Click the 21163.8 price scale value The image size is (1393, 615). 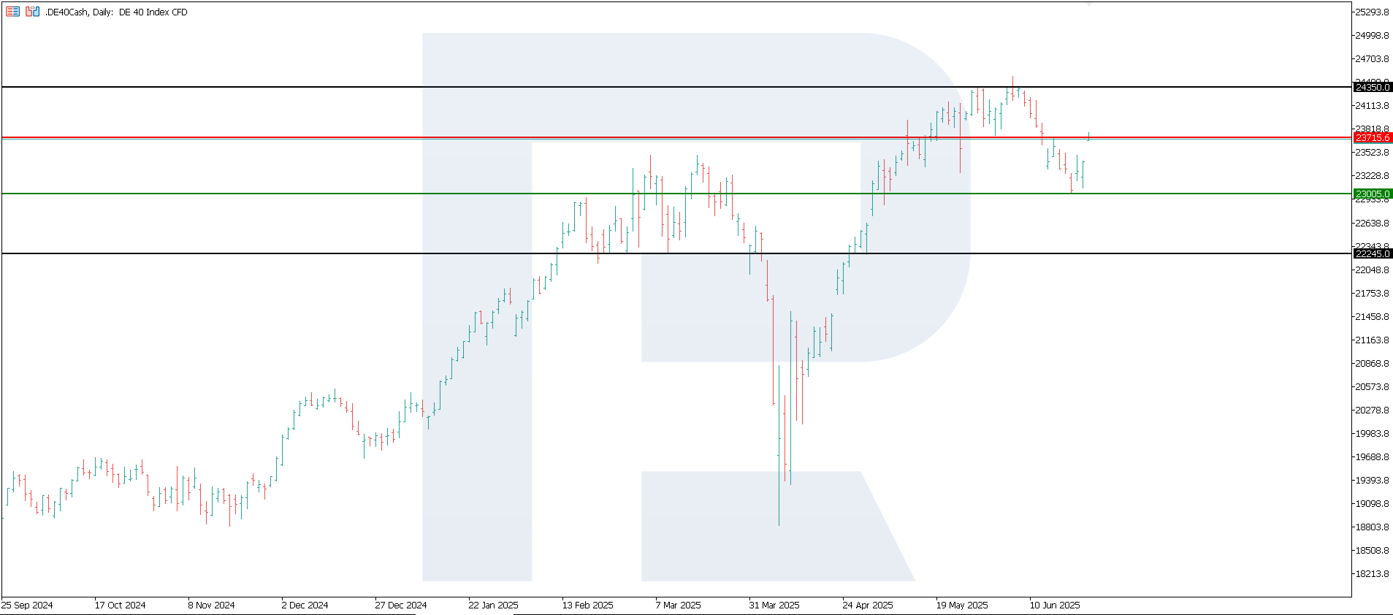coord(1372,340)
